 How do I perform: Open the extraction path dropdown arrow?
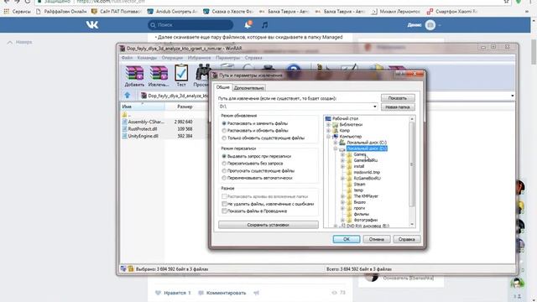coord(374,107)
